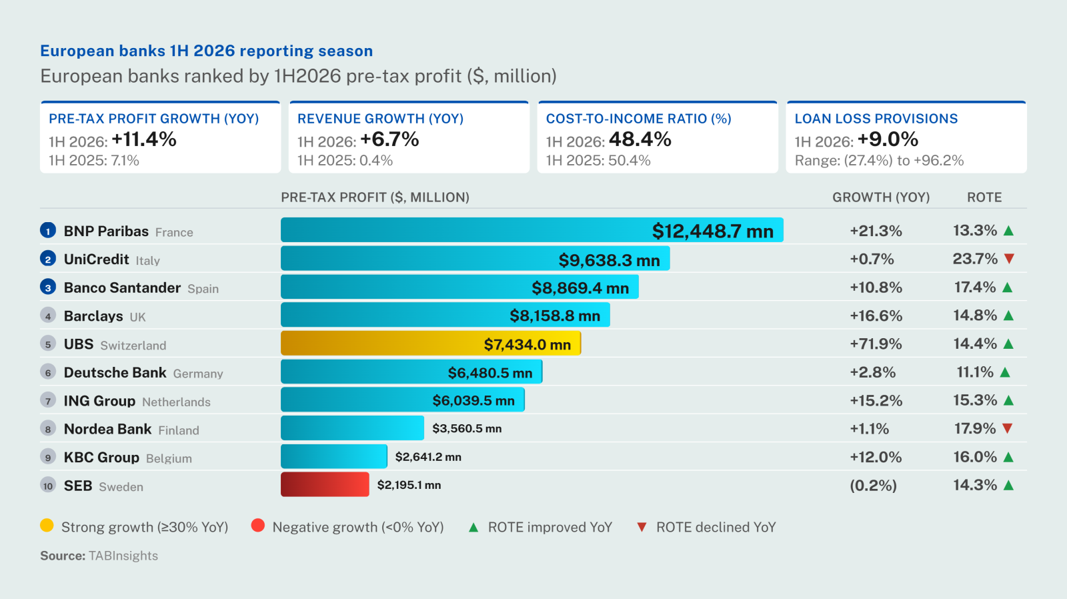Click the (0.2%) growth value for SEB

click(873, 486)
